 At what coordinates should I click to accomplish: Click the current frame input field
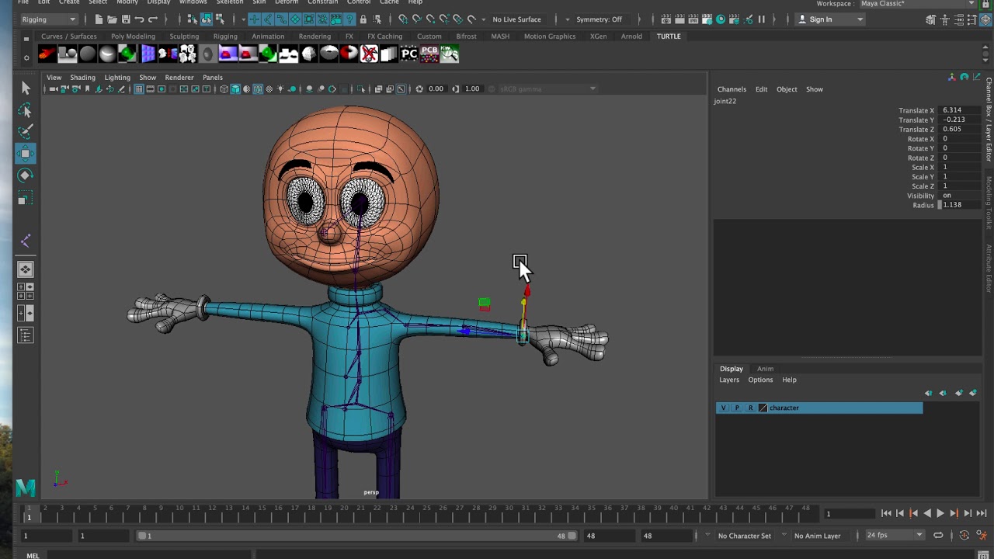[850, 514]
